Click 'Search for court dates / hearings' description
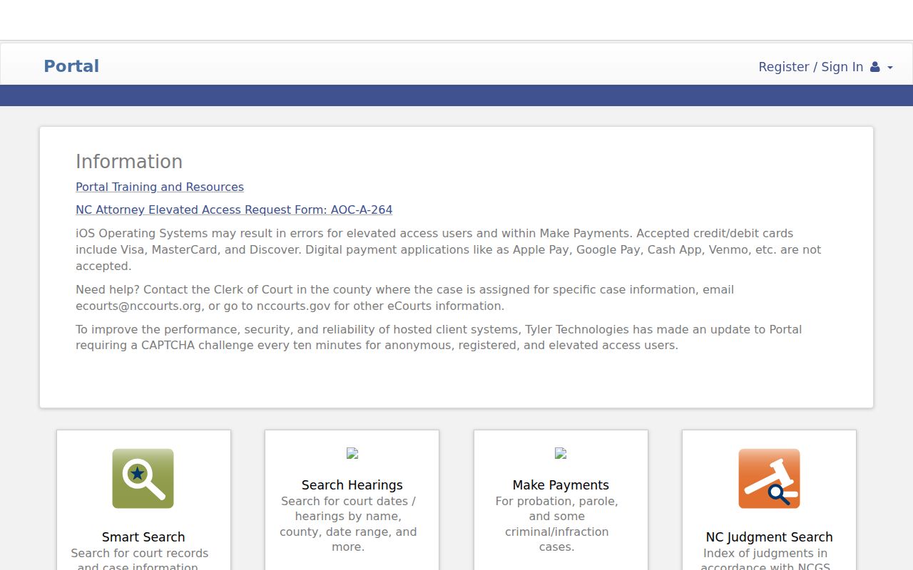 348,524
